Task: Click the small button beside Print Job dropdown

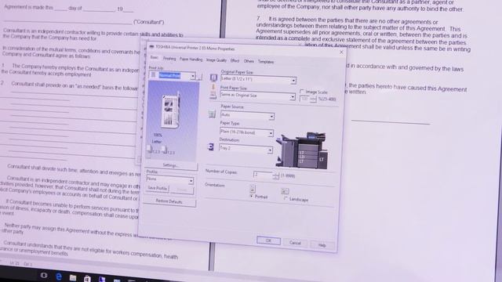Action: 199,77
